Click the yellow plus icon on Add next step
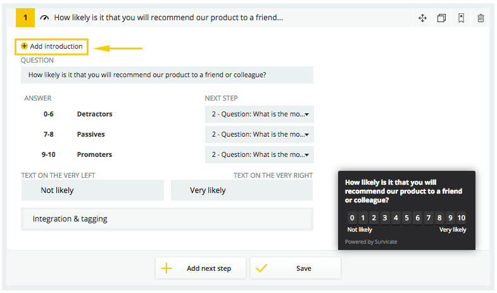 click(167, 268)
